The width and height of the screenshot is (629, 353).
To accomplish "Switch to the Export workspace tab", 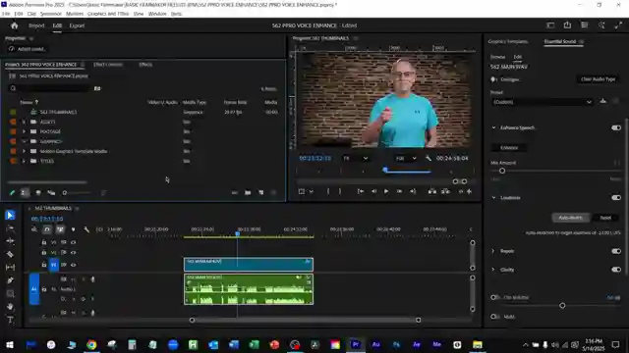I will [x=77, y=25].
